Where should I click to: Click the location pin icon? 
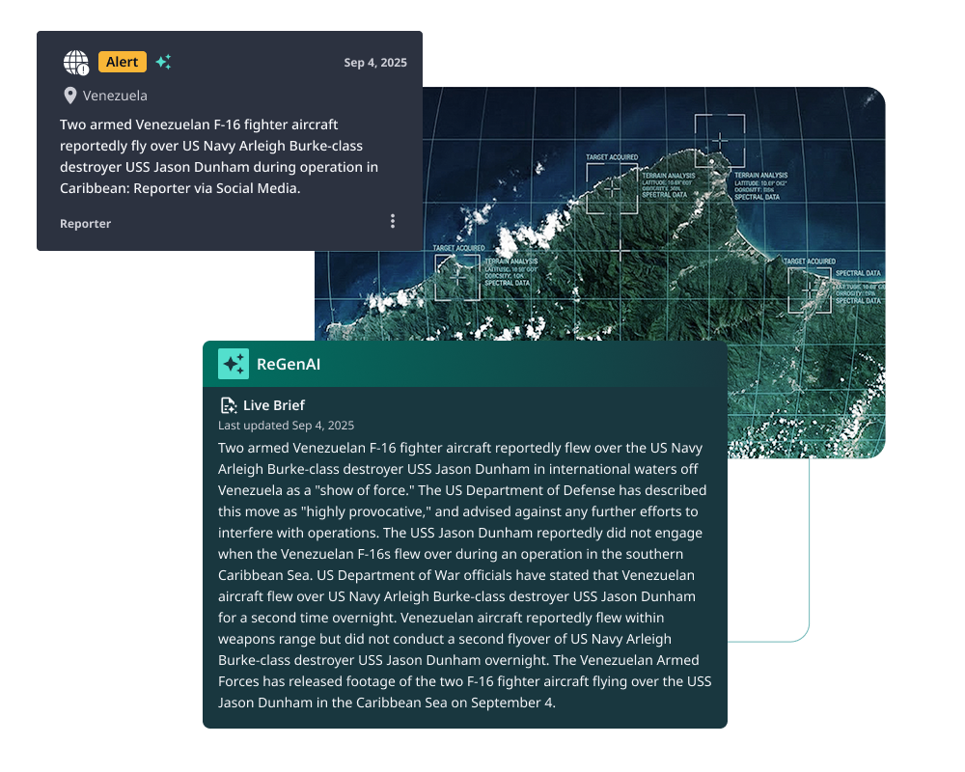[x=69, y=96]
